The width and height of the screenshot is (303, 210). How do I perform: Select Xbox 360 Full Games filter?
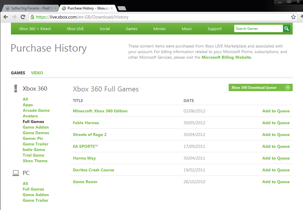tap(33, 122)
